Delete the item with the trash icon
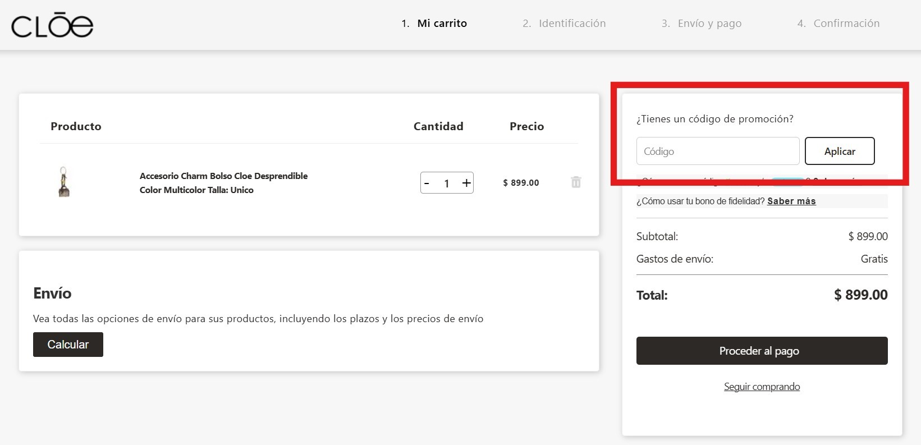 pos(576,182)
